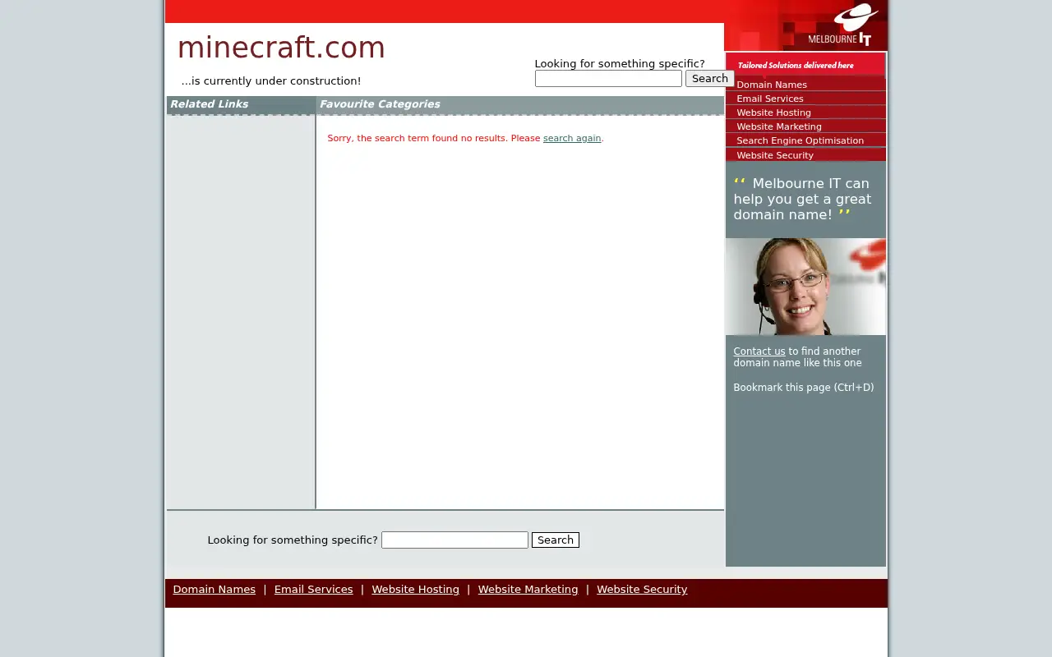Click the headset woman photo
The height and width of the screenshot is (657, 1052).
(x=805, y=287)
